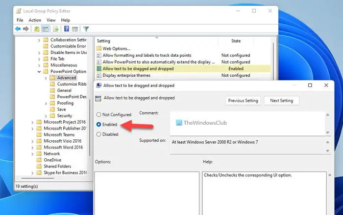Viewport: 343px width, 215px height.
Task: Click the Shared Folders folder icon
Action: pos(39,166)
